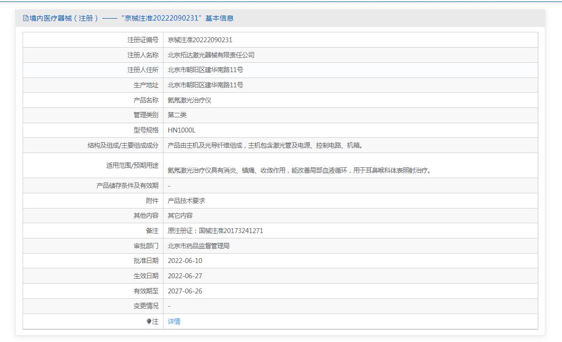Click approval department 北京市药品监督管理局
The width and height of the screenshot is (562, 342).
coord(199,246)
